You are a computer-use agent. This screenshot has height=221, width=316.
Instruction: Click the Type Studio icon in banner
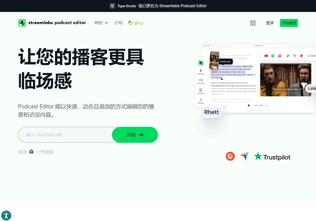112,6
